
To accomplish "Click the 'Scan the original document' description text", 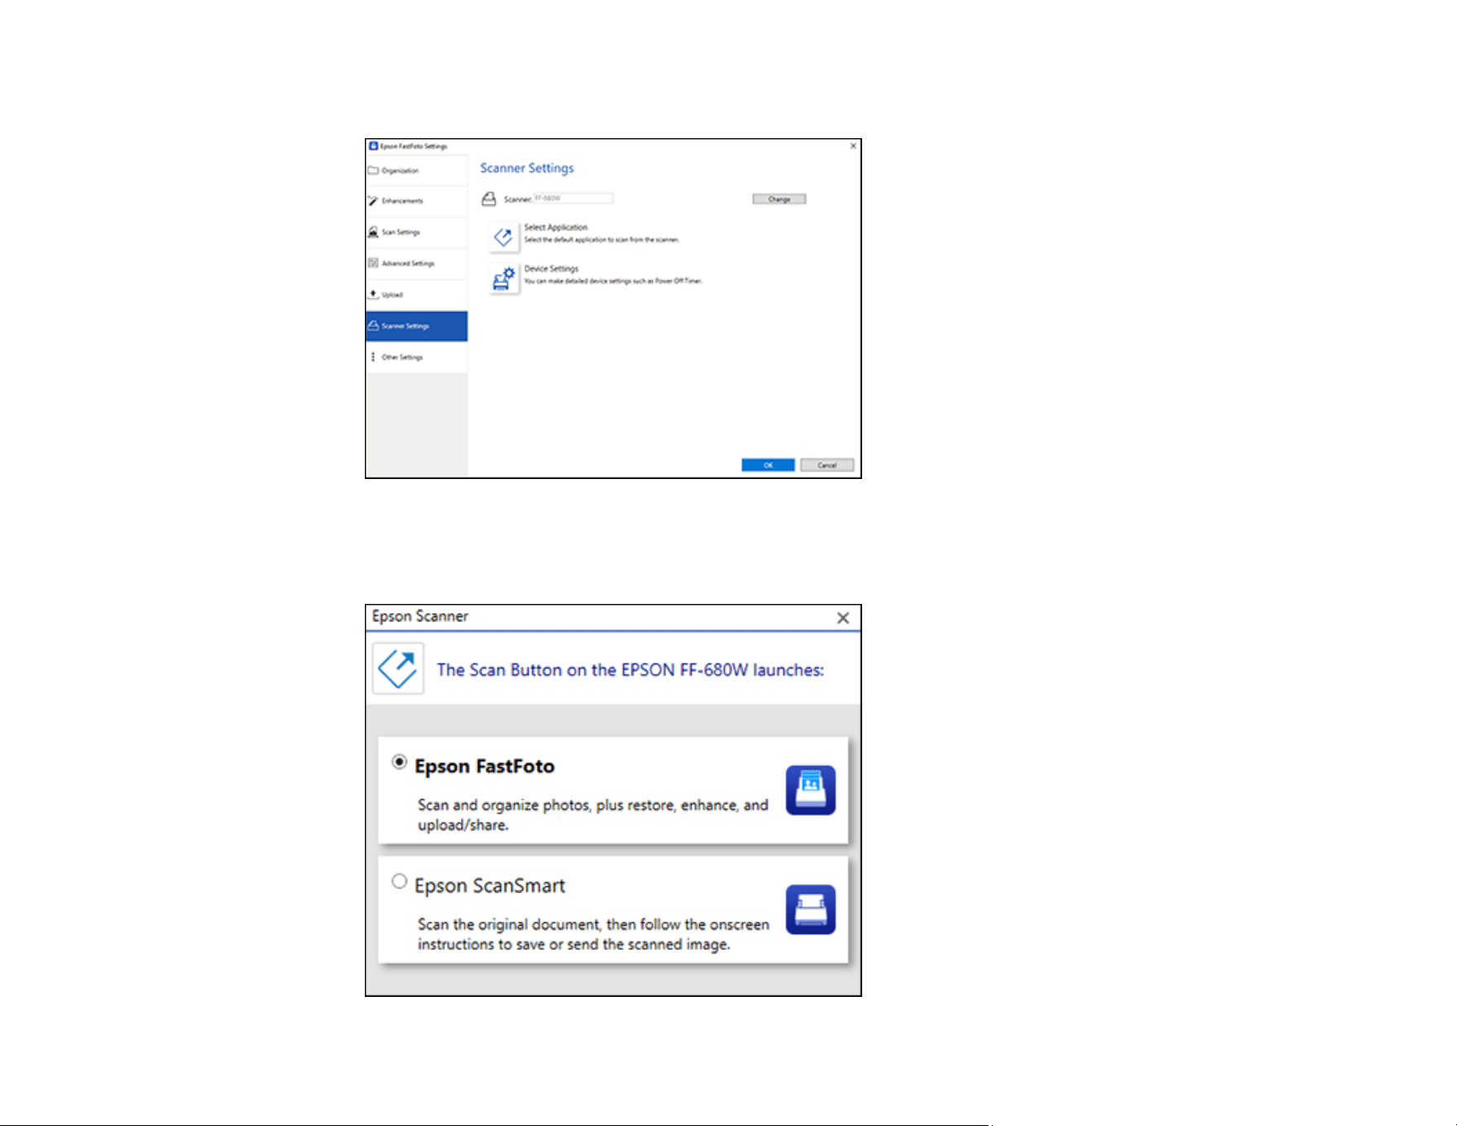I will pos(593,934).
